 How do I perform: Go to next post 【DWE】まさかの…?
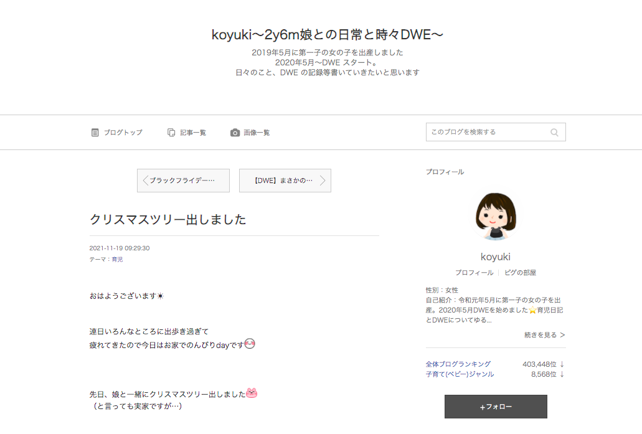click(285, 181)
